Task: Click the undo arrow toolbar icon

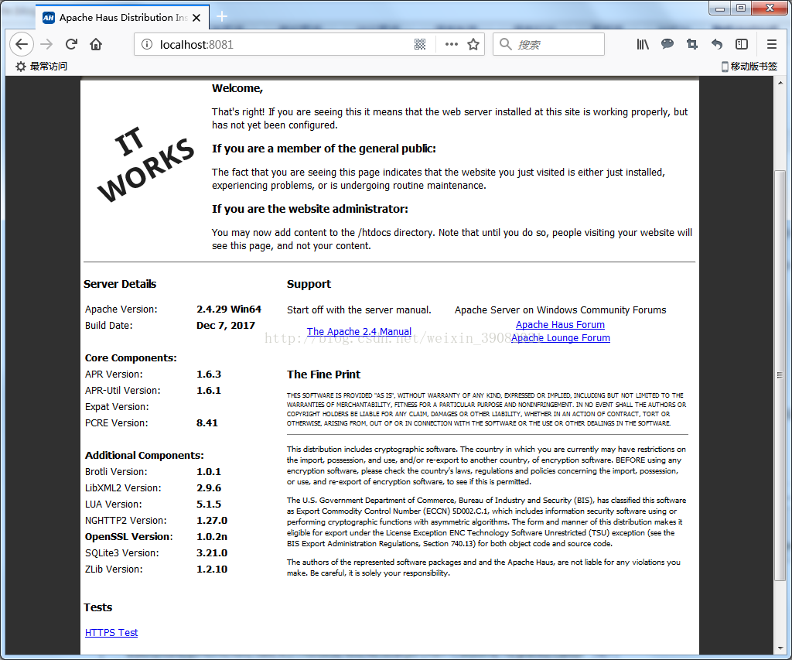Action: (717, 44)
